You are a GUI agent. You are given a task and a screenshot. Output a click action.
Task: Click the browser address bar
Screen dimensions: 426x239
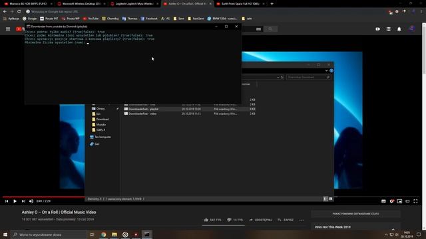[204, 12]
